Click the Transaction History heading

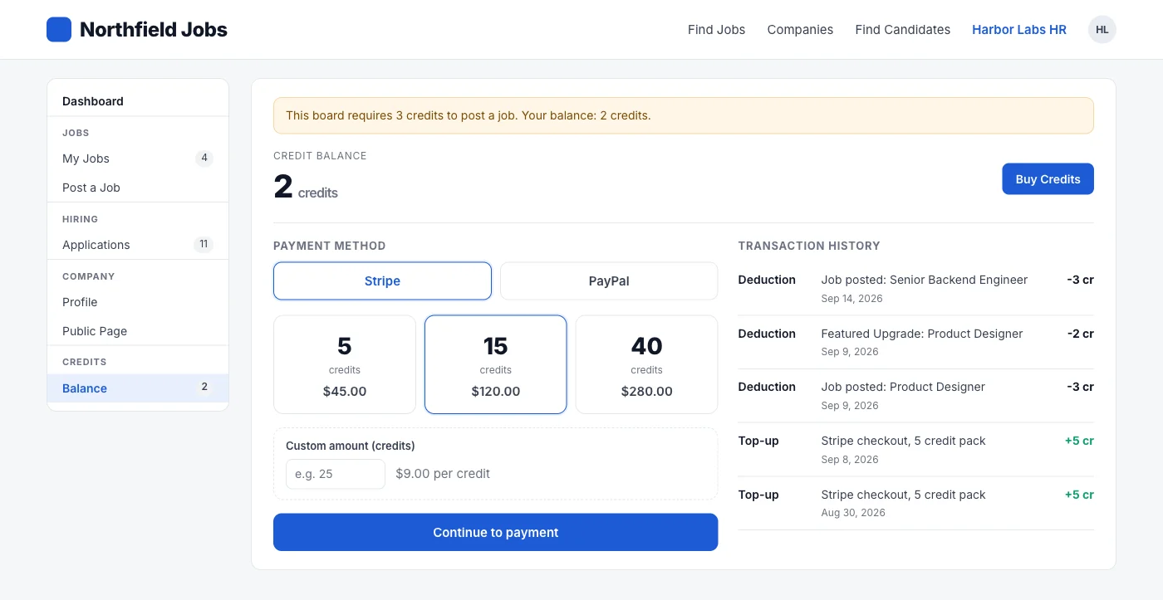pyautogui.click(x=809, y=246)
